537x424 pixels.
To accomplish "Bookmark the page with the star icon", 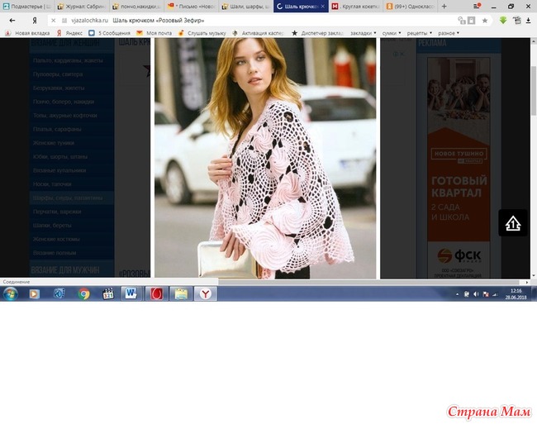I will [484, 20].
